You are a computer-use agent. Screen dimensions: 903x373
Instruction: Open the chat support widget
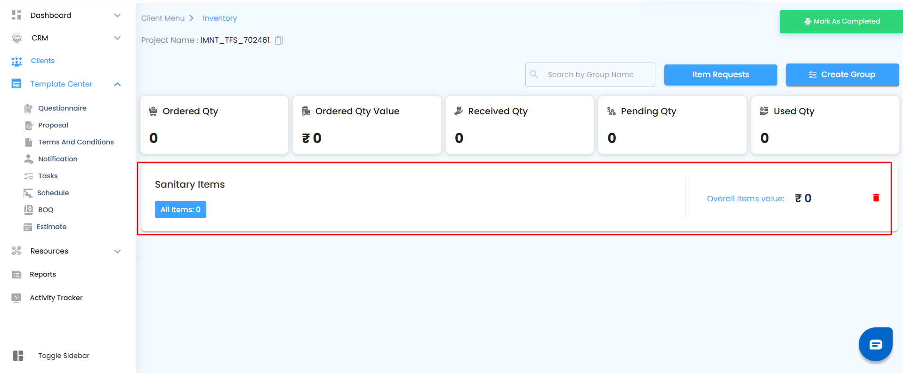coord(875,345)
